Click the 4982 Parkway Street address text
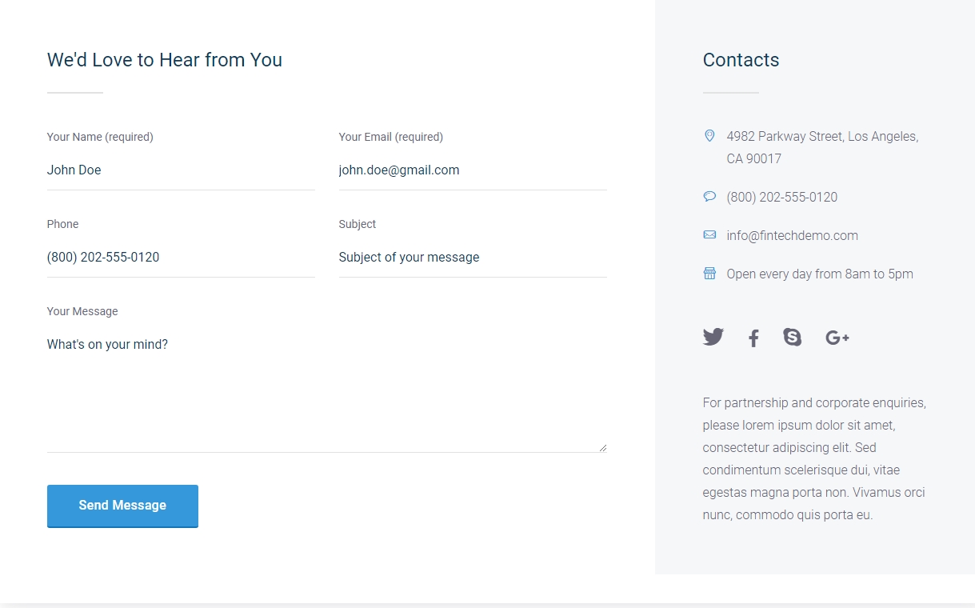Image resolution: width=975 pixels, height=608 pixels. click(x=821, y=137)
